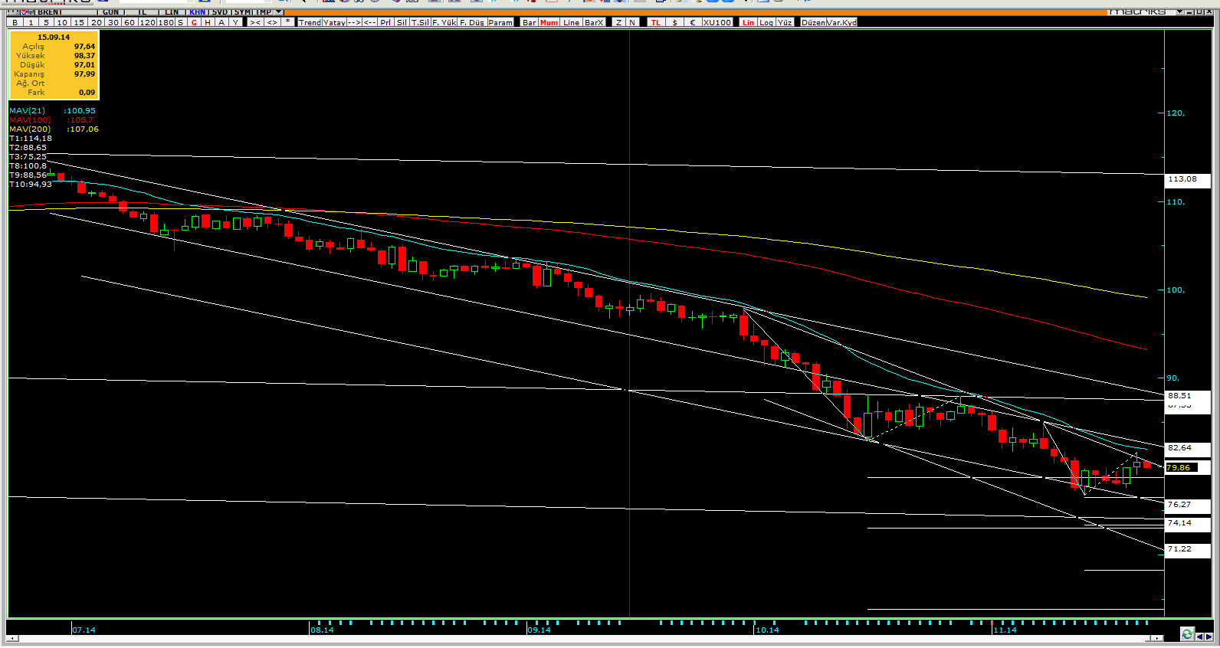Click the 'KHN' title bar tab
Viewport: 1220px width, 648px height.
197,11
